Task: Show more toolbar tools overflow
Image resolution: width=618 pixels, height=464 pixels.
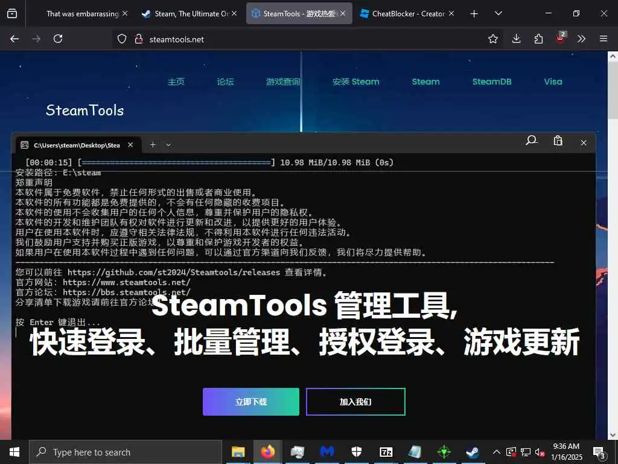Action: [581, 39]
